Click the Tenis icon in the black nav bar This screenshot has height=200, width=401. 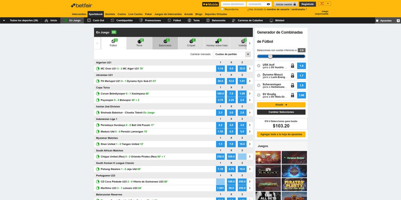189,20
